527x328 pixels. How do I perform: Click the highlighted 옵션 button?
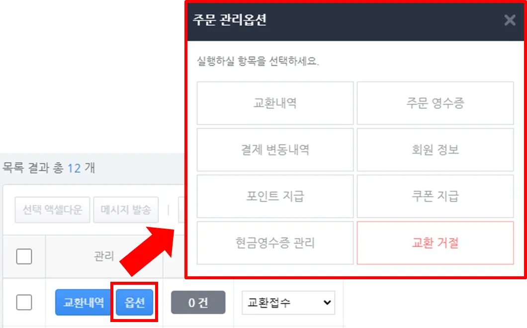(x=134, y=303)
